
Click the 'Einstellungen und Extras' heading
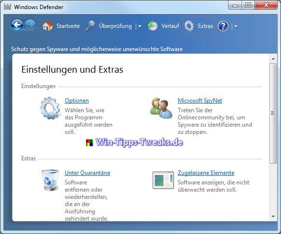(x=72, y=69)
